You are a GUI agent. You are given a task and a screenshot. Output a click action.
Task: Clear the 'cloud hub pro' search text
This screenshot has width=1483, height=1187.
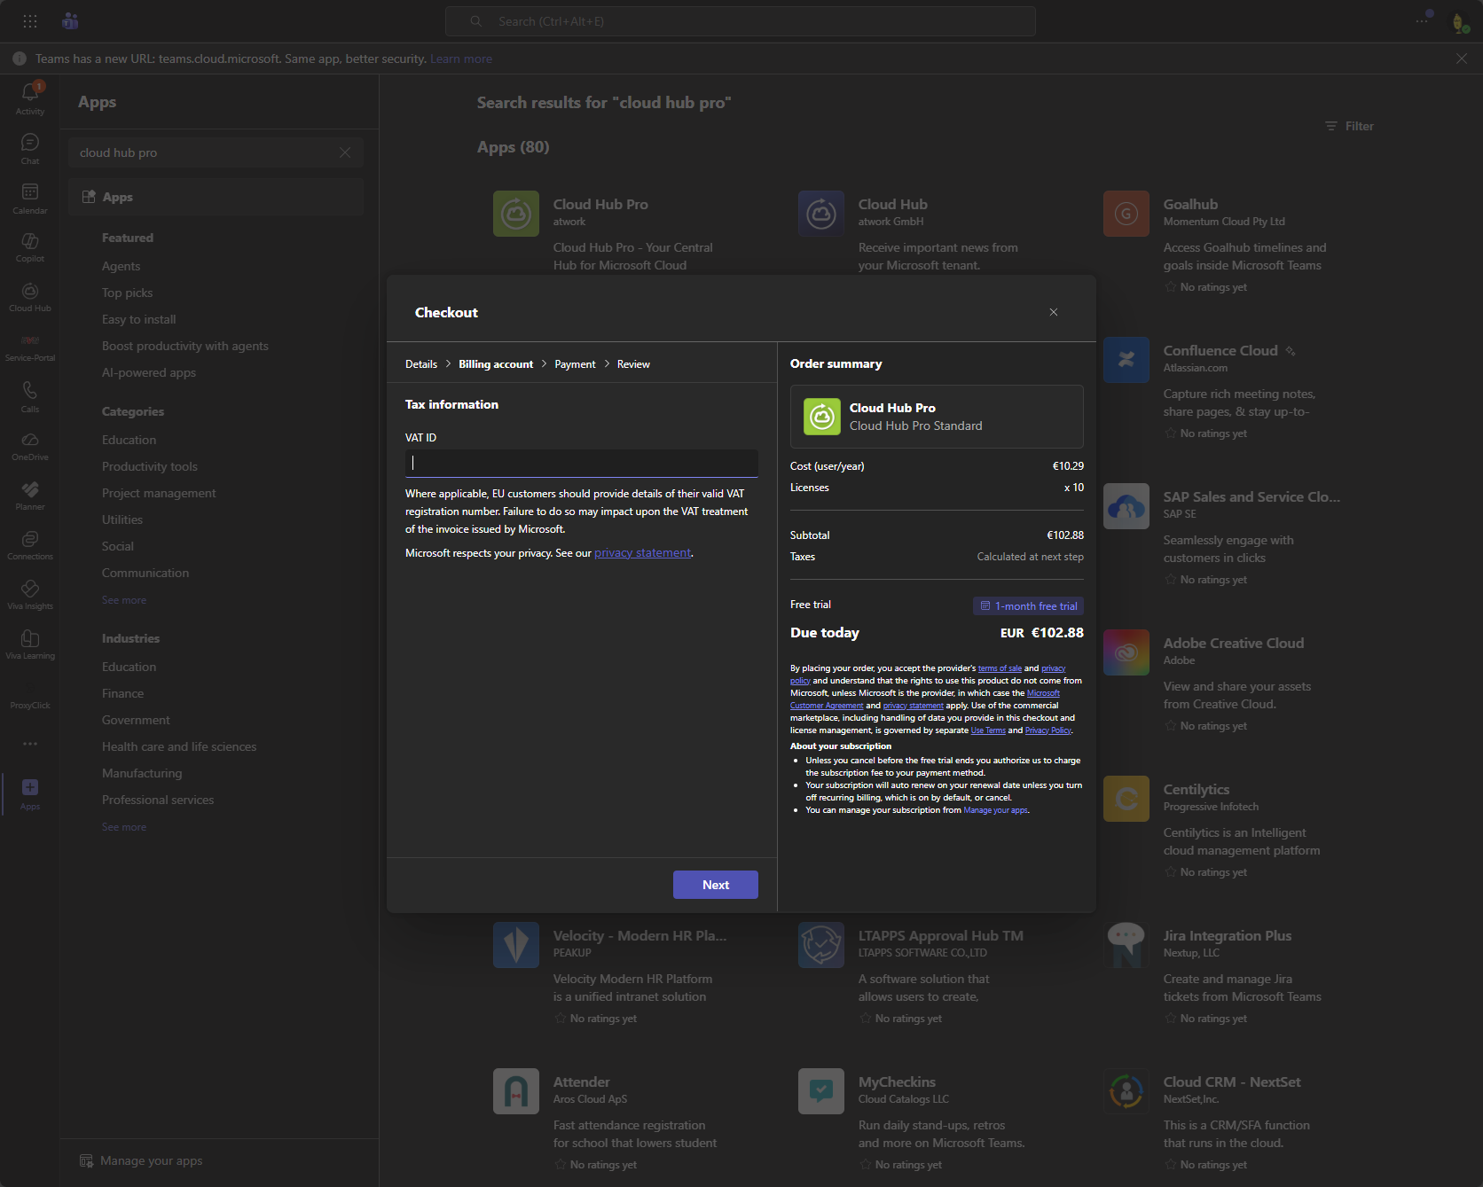pyautogui.click(x=345, y=152)
